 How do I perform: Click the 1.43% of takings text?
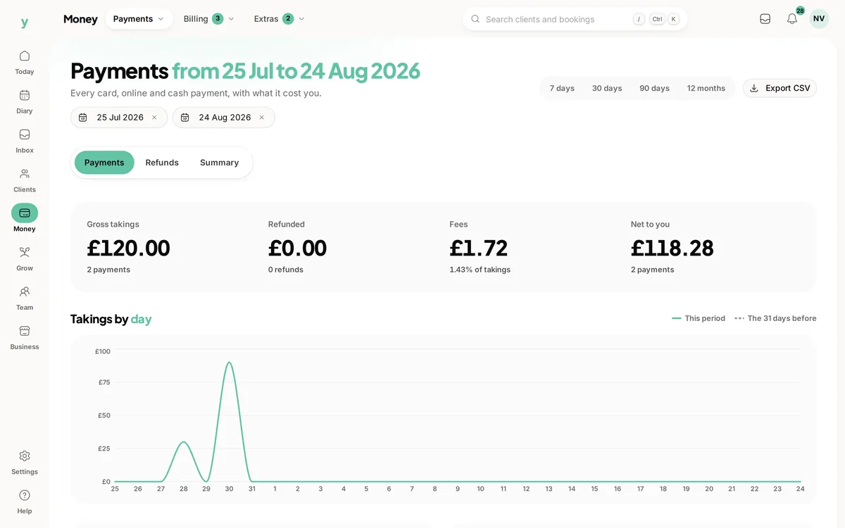[x=480, y=270]
